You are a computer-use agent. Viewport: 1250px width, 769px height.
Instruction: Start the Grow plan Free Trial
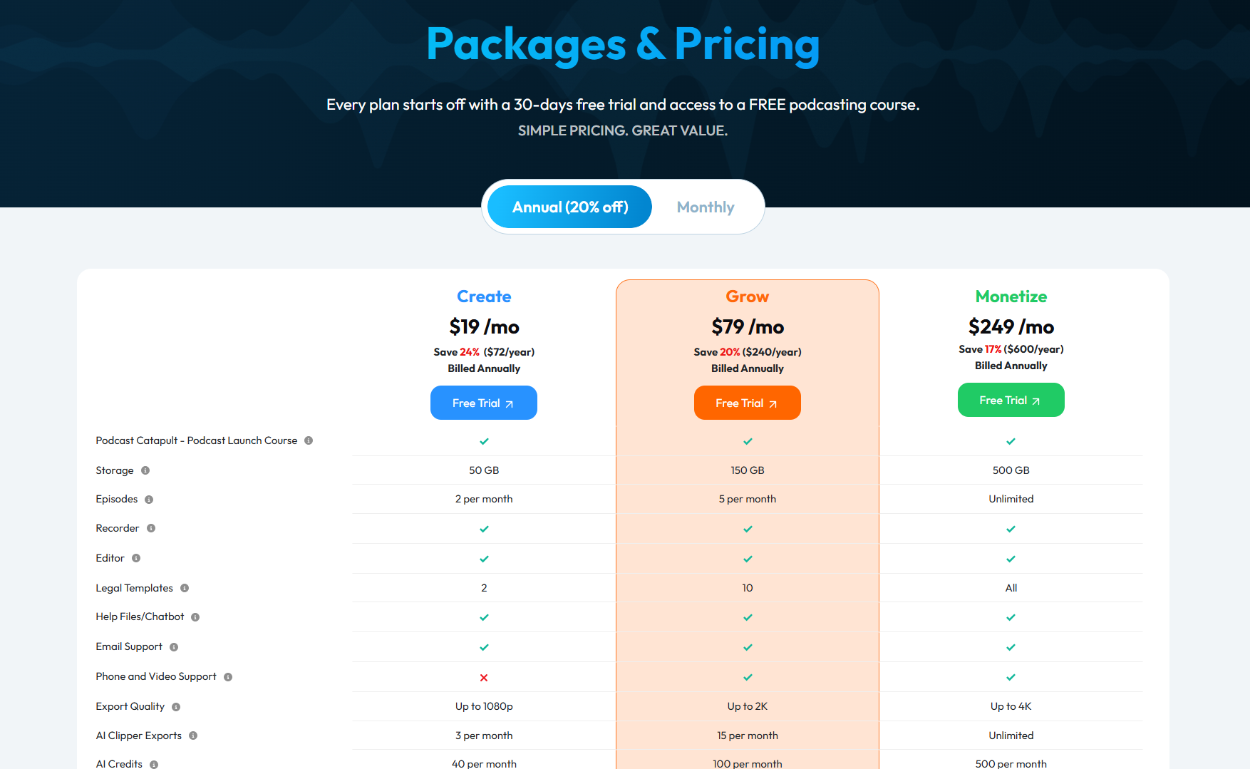coord(747,403)
